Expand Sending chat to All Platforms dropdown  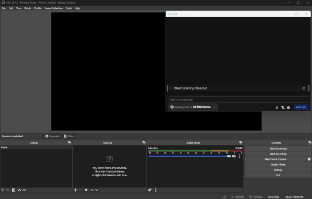[193, 107]
